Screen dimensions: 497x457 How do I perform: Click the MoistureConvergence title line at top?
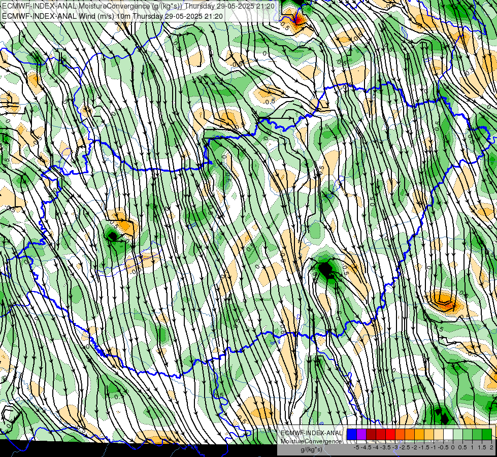coord(138,6)
